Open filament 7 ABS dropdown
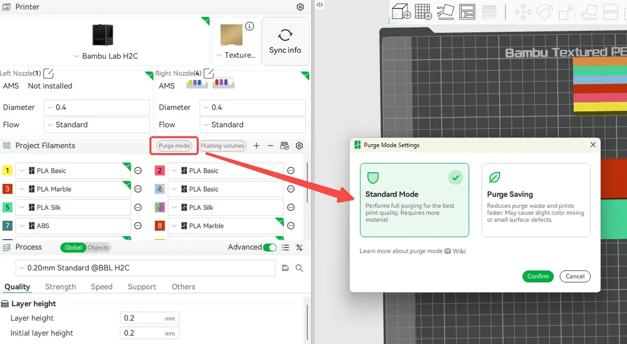Screen dimensions: 627x344 (73, 226)
